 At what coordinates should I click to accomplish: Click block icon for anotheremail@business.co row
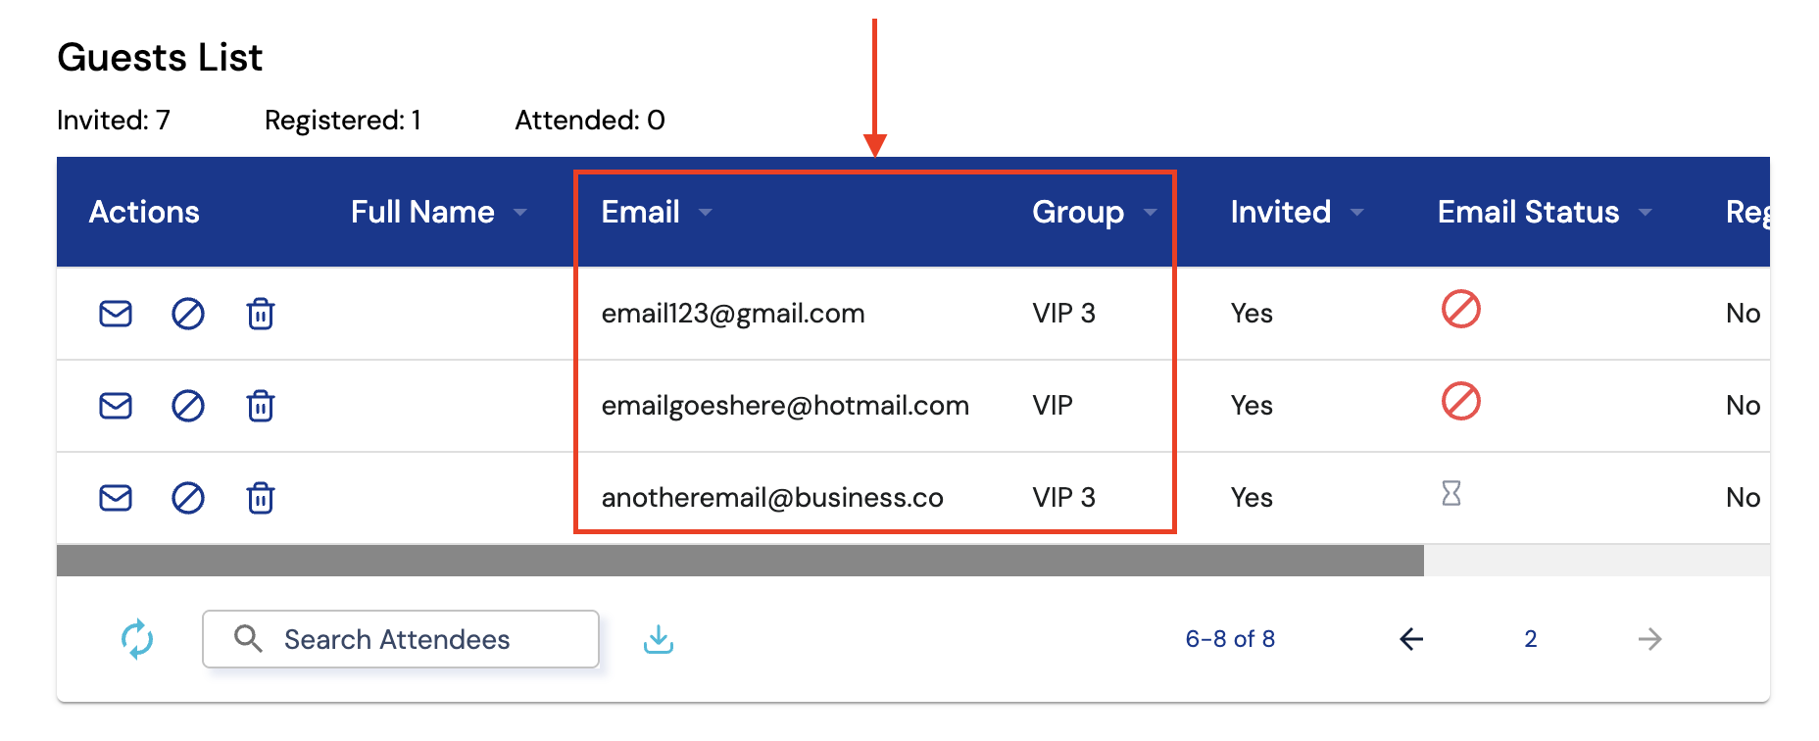(x=188, y=498)
